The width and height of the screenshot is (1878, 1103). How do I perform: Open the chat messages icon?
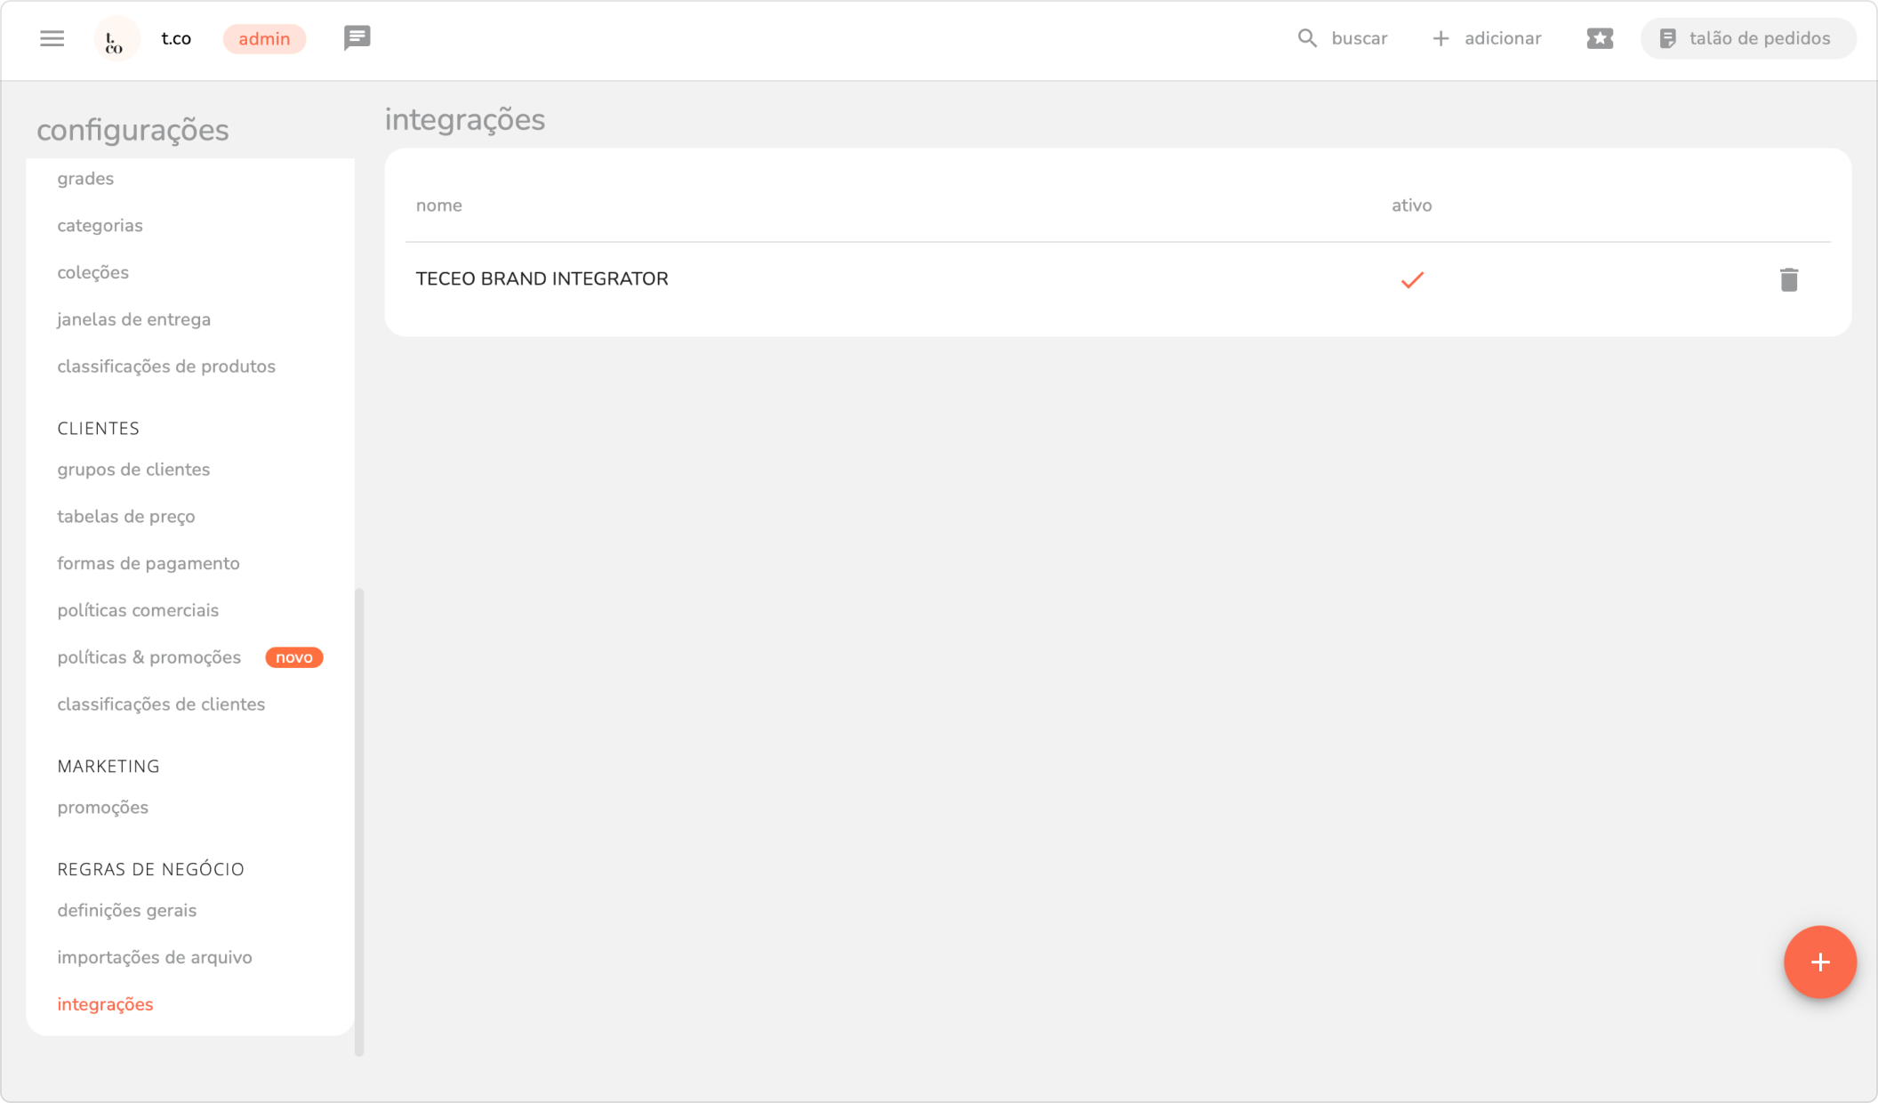click(357, 37)
